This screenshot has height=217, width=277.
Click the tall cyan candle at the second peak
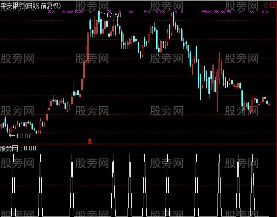tap(173, 17)
